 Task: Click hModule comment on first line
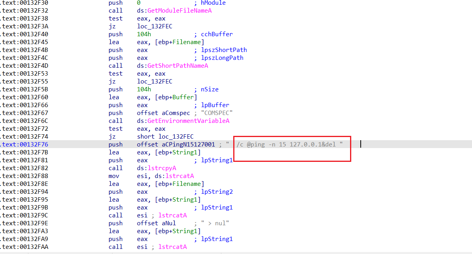[x=213, y=3]
